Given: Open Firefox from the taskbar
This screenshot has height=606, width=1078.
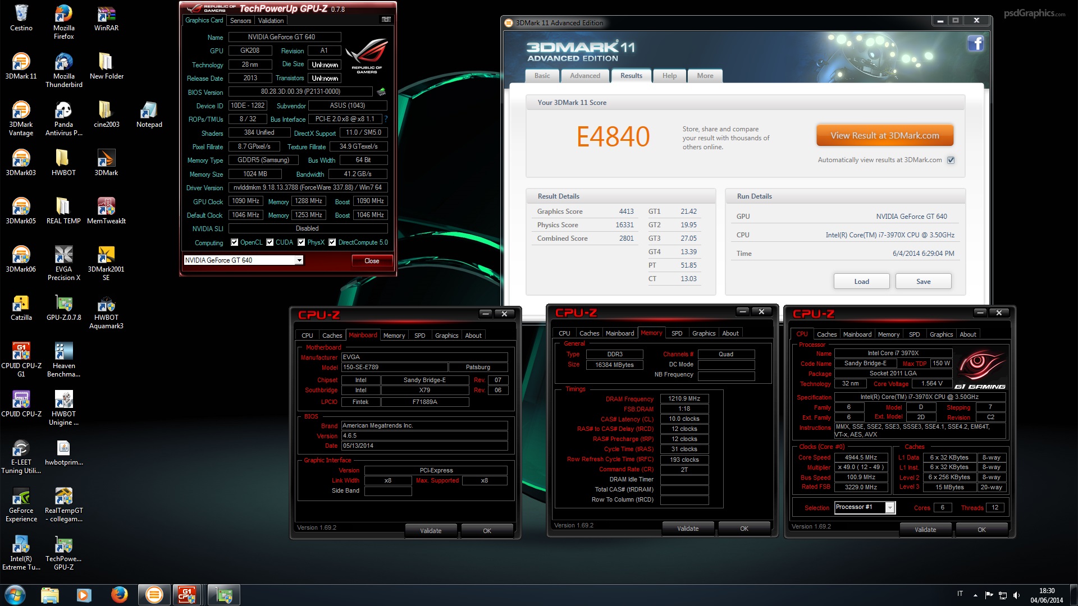Looking at the screenshot, I should 119,594.
